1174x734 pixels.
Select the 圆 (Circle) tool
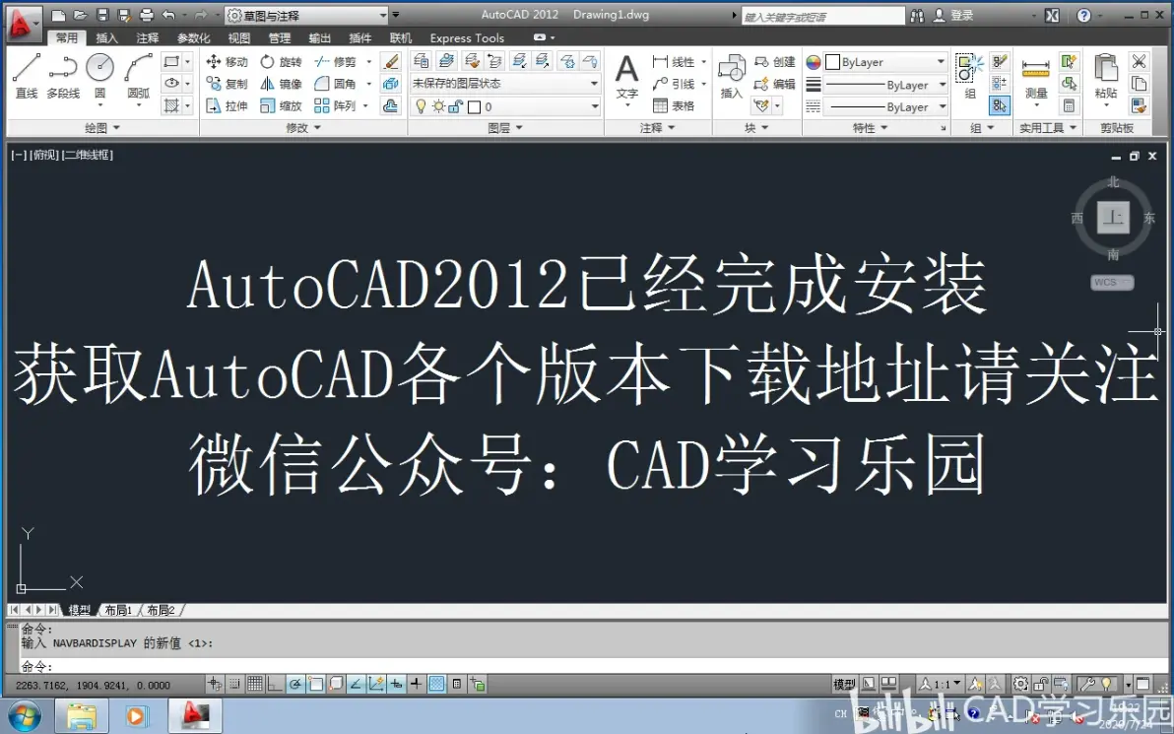[x=99, y=76]
